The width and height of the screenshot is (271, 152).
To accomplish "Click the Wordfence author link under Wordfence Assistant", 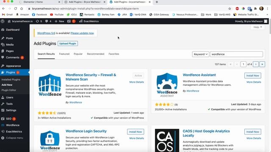I will click(x=193, y=91).
